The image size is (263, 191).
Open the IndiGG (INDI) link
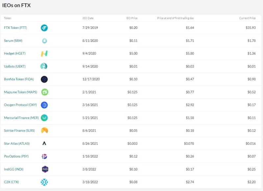(x=14, y=169)
